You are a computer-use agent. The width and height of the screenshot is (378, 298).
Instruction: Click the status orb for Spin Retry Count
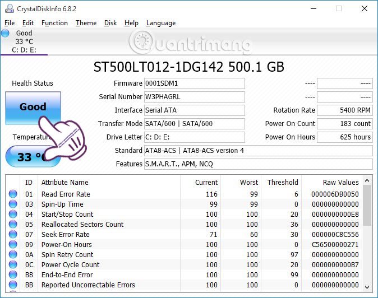pyautogui.click(x=13, y=254)
